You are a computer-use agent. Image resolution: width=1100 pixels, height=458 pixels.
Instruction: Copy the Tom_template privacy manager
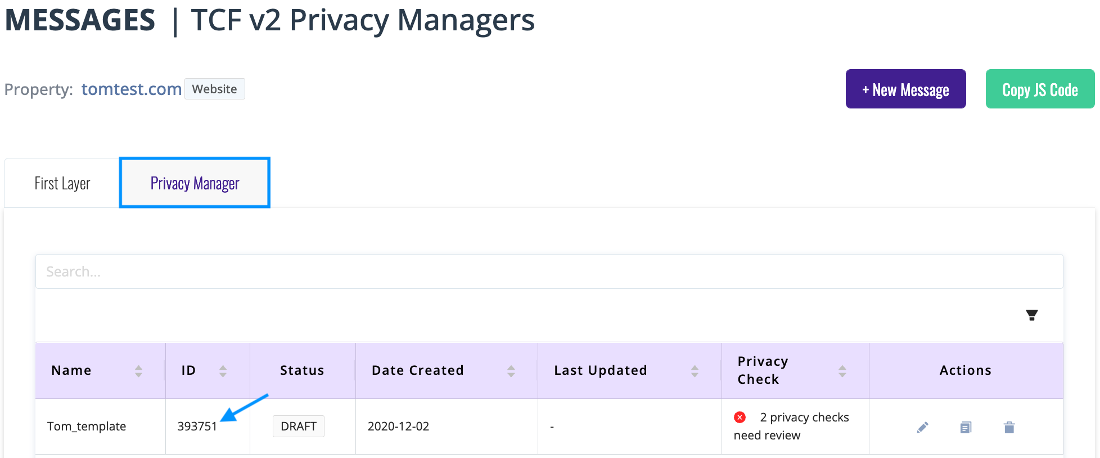966,427
